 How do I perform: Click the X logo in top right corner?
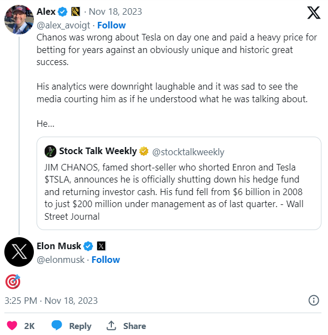314,13
